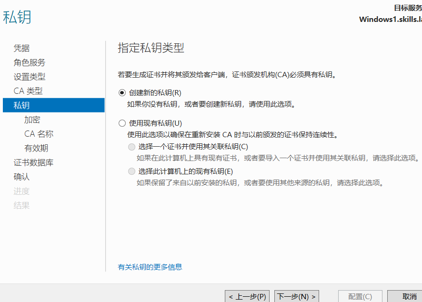Select the 创建新的私钥 radio button
The image size is (422, 302).
122,92
